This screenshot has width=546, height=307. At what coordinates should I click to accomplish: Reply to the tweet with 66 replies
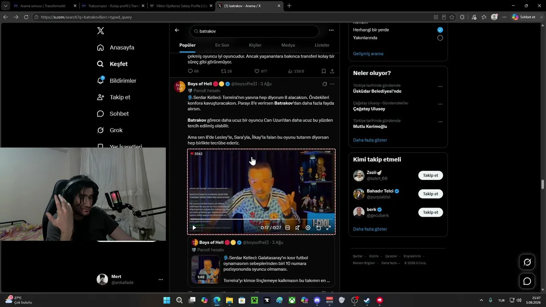pyautogui.click(x=193, y=71)
